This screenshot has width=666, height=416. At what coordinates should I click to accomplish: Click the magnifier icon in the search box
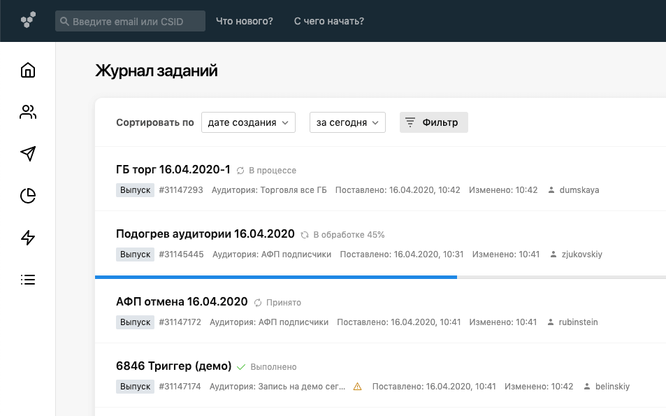click(66, 21)
